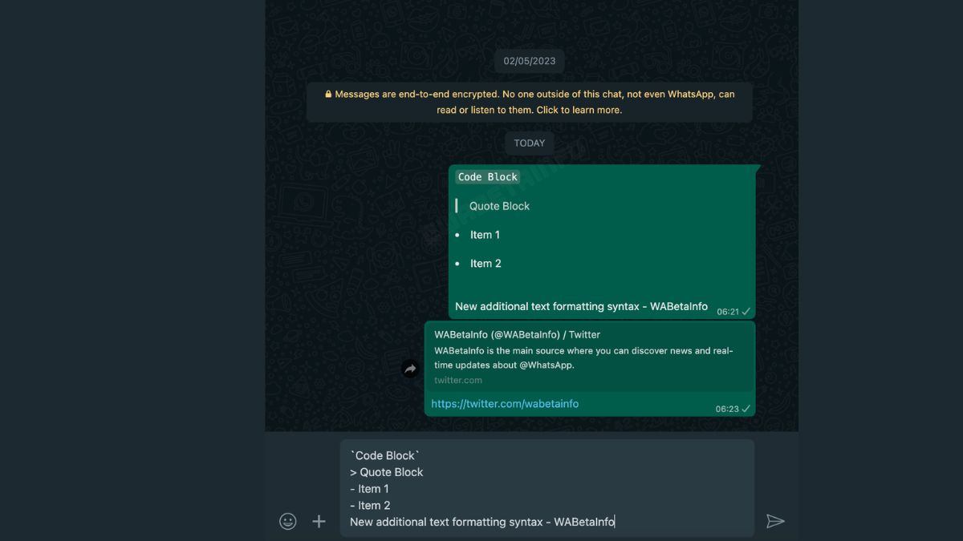The width and height of the screenshot is (963, 541).
Task: Open the https://twitter.com/wabetainfo link
Action: point(505,404)
